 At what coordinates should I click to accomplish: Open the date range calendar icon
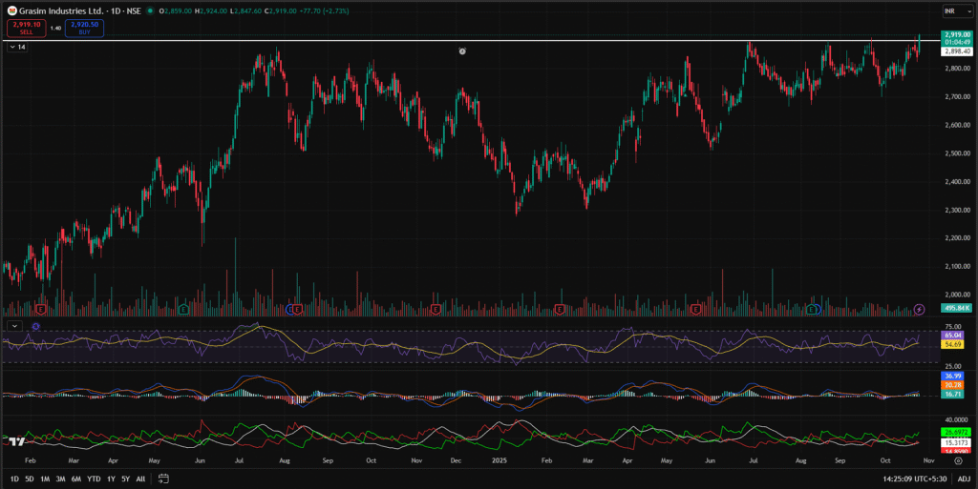coord(163,479)
